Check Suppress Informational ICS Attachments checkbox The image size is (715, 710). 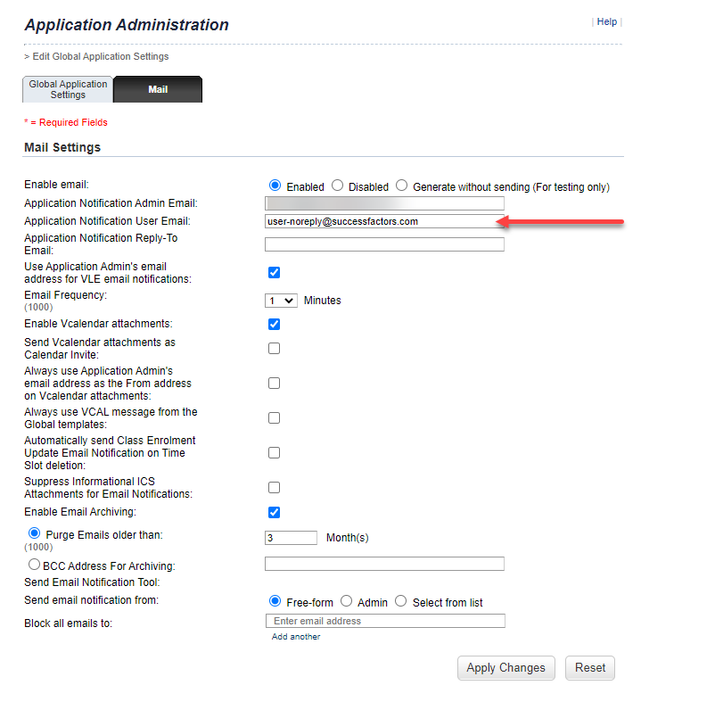click(x=274, y=487)
